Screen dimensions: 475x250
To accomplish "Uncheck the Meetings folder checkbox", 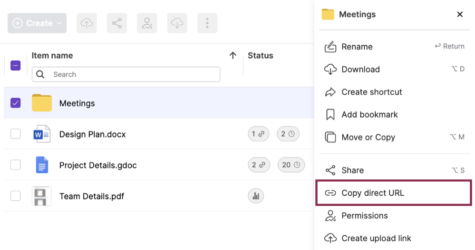I will (x=16, y=103).
